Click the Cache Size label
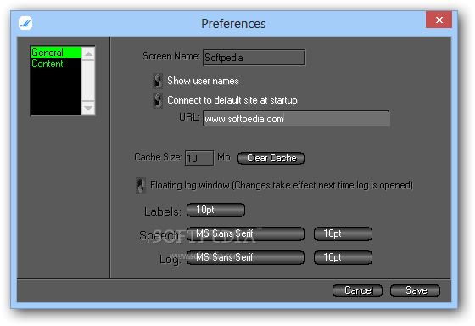This screenshot has height=326, width=475. click(158, 157)
